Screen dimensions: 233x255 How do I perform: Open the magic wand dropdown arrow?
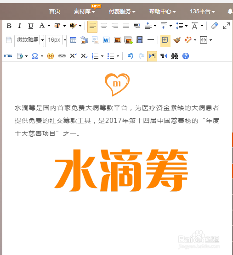[x=195, y=40]
